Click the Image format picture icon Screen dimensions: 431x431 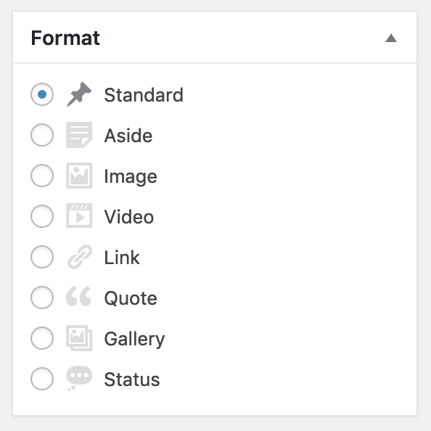(x=79, y=176)
